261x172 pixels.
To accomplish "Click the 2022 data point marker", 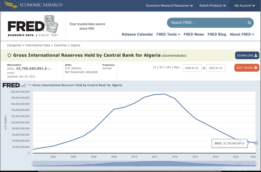I will [256, 143].
